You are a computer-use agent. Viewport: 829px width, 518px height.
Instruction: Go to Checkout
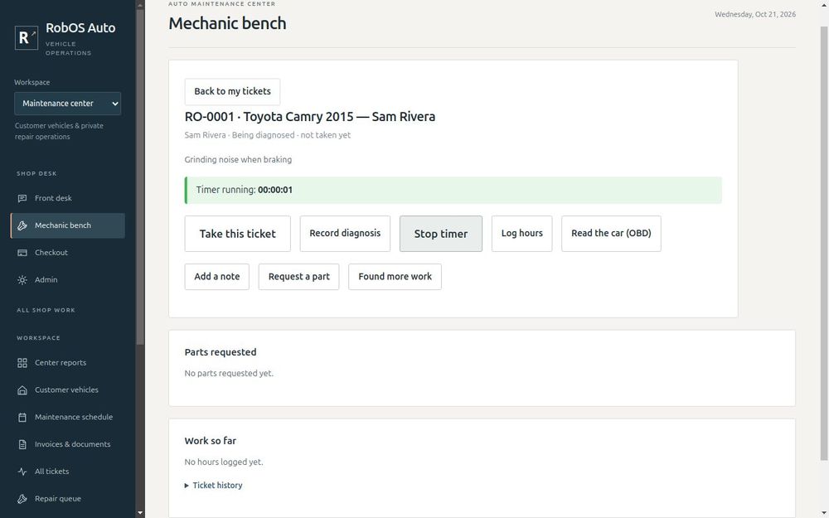coord(68,253)
